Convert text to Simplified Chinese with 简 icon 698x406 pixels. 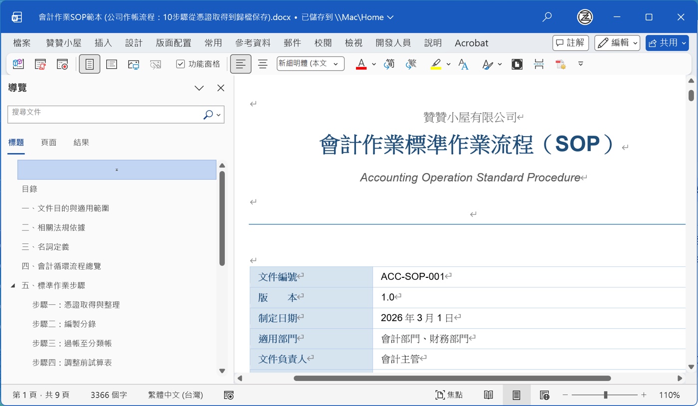click(x=389, y=64)
